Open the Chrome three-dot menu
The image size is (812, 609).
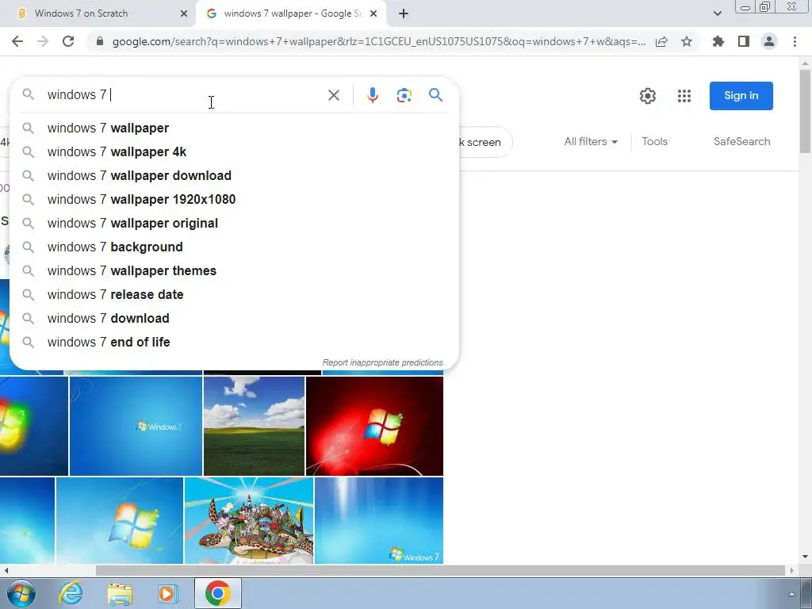(x=795, y=41)
